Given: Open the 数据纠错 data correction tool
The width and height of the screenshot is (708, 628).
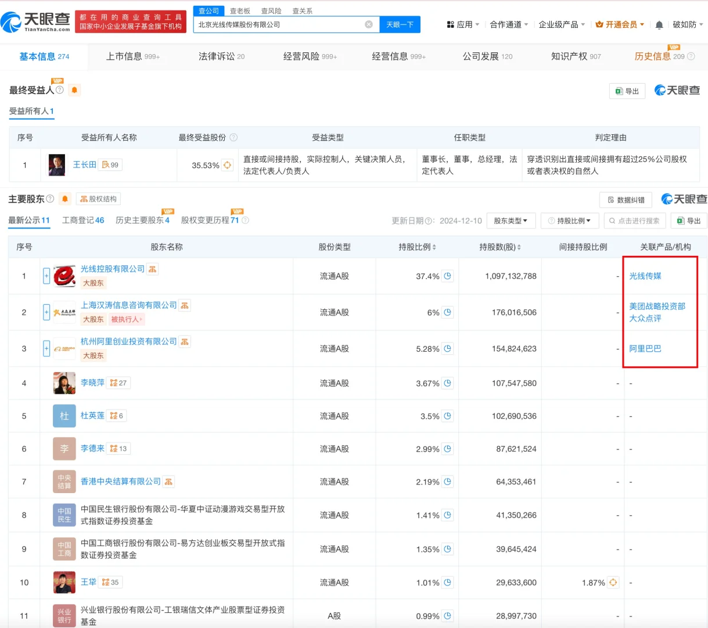Looking at the screenshot, I should pos(625,199).
